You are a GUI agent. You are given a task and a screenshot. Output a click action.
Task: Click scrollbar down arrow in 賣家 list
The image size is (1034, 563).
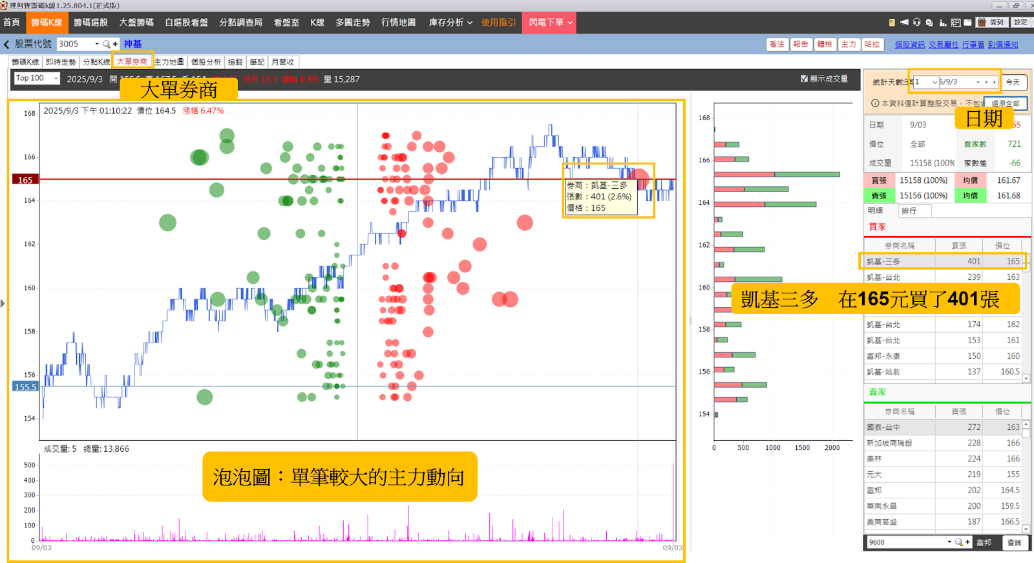point(1026,529)
